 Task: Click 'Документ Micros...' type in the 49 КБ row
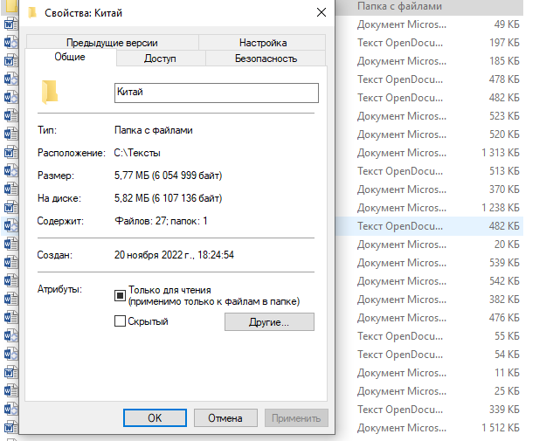coord(402,24)
